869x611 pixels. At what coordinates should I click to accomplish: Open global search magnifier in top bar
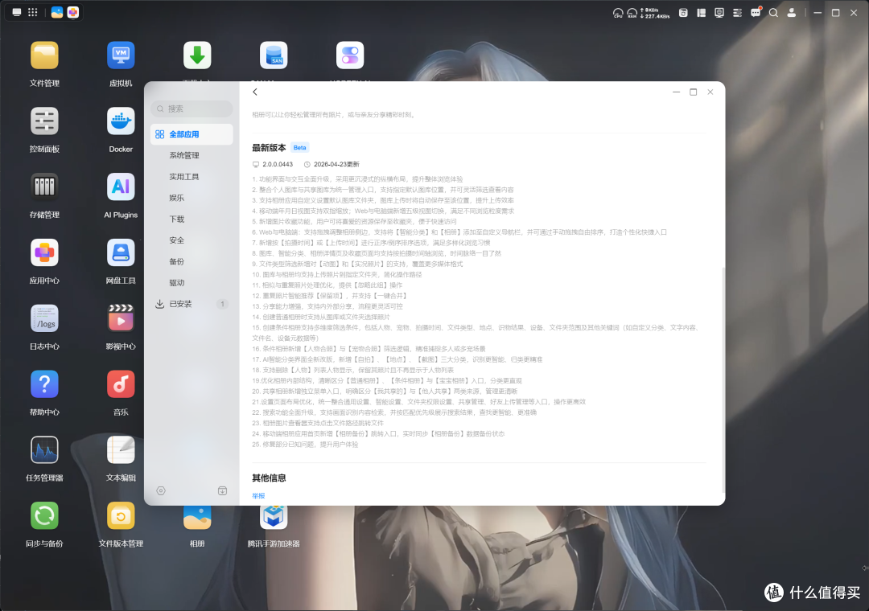click(773, 12)
